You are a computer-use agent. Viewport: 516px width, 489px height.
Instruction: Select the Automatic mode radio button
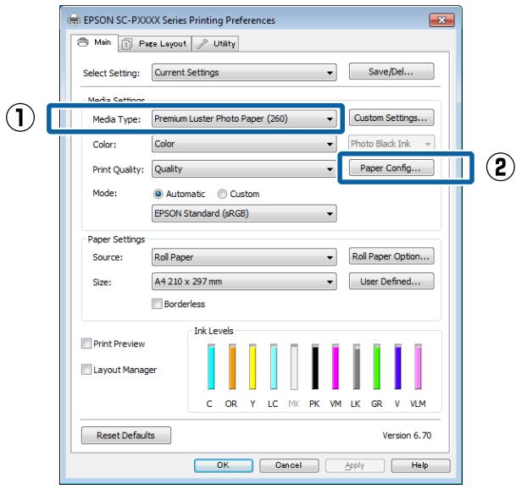[x=158, y=194]
